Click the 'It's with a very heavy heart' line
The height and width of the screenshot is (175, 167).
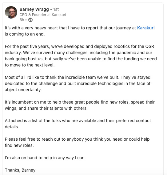pos(80,28)
